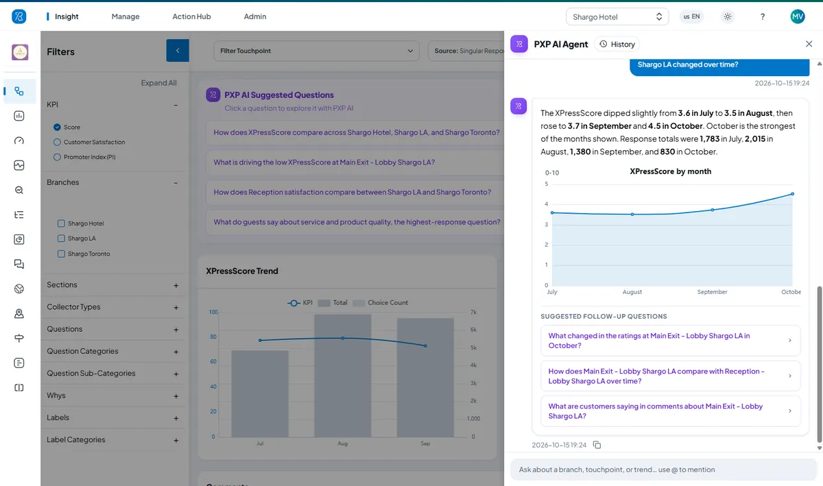Check the Shargo Toronto branch checkbox

(x=62, y=254)
